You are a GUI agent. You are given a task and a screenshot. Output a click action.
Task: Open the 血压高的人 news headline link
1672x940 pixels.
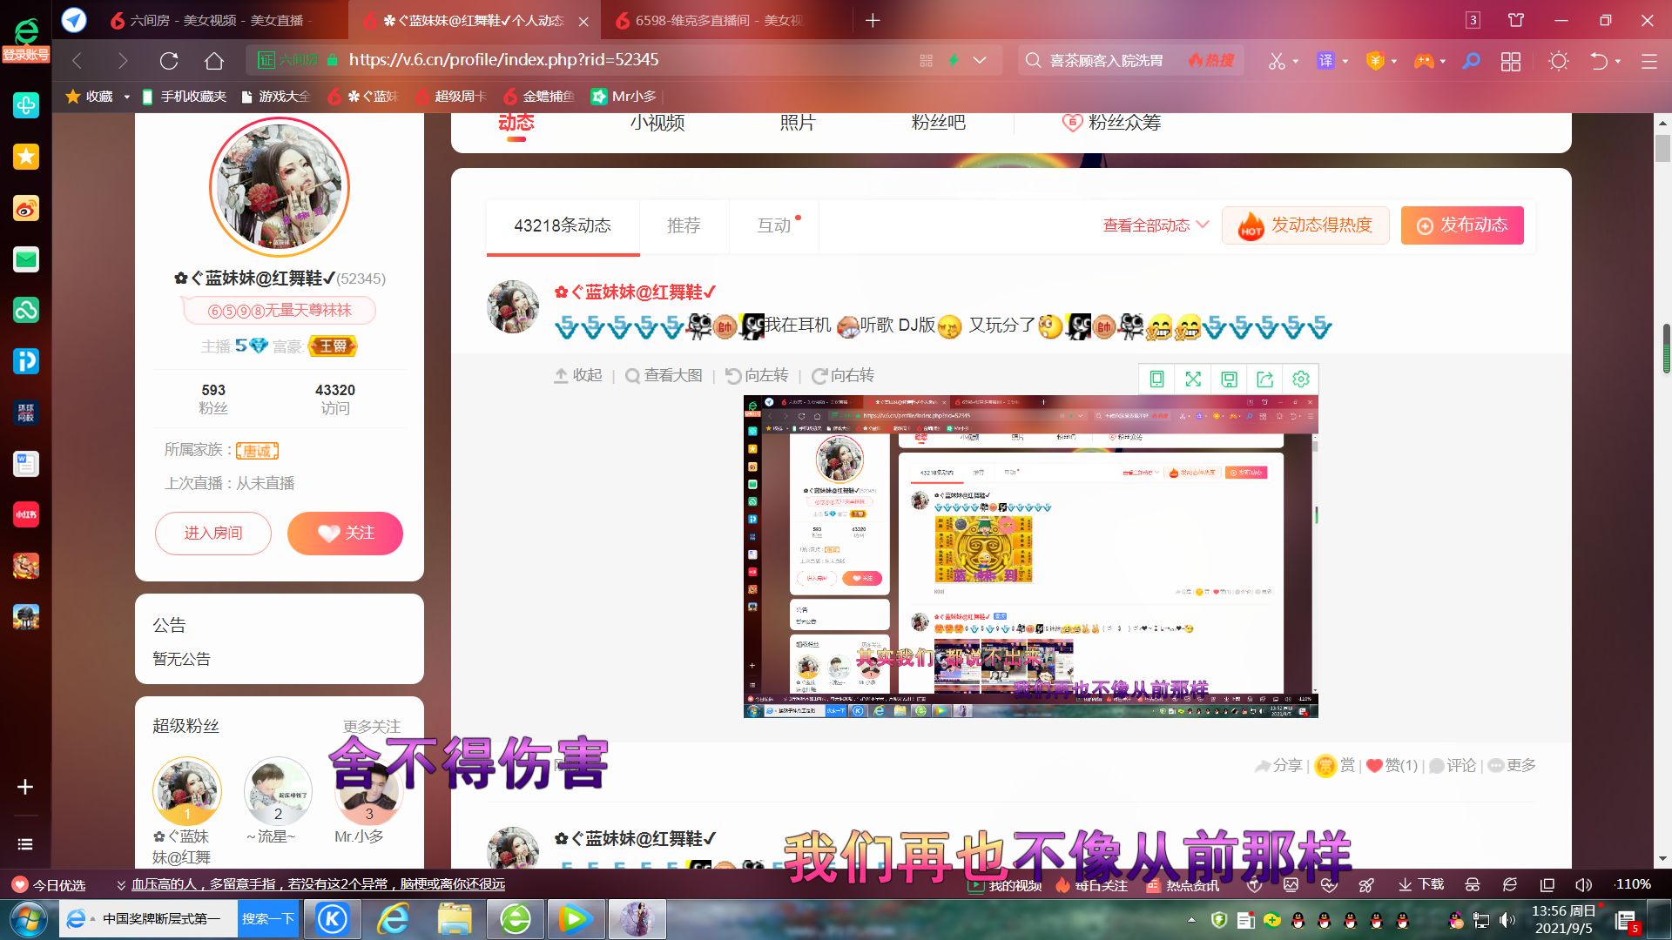point(318,884)
